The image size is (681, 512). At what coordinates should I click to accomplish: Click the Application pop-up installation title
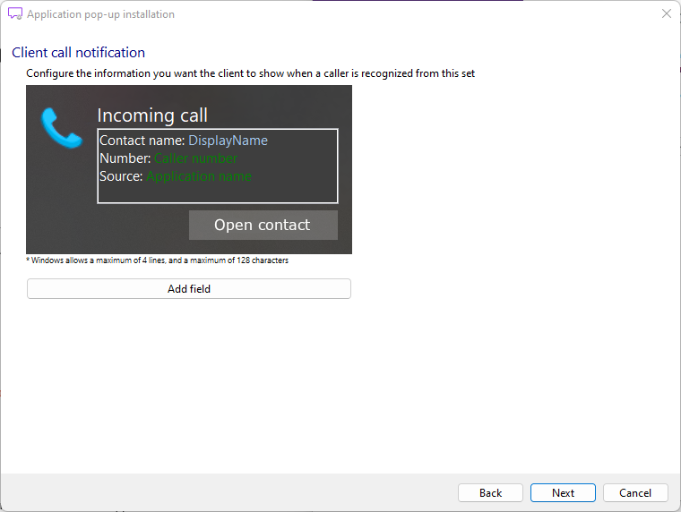tap(100, 14)
